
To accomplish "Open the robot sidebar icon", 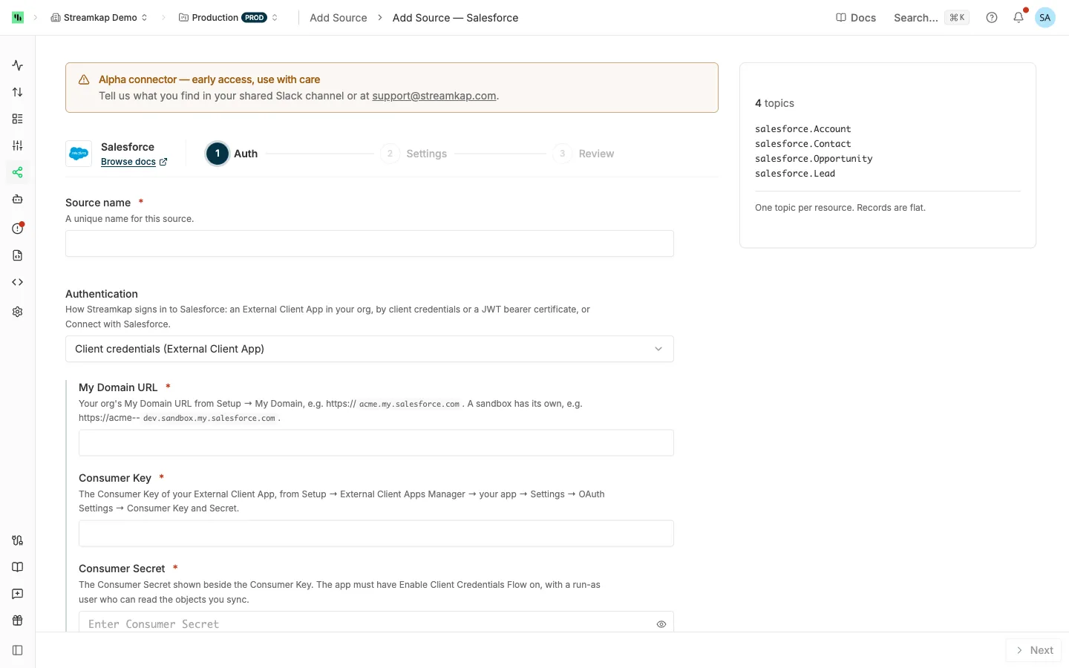I will pos(18,199).
